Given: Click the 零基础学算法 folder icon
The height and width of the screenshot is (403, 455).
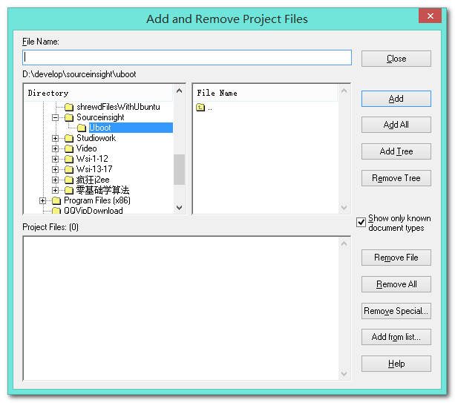Looking at the screenshot, I should pos(69,190).
